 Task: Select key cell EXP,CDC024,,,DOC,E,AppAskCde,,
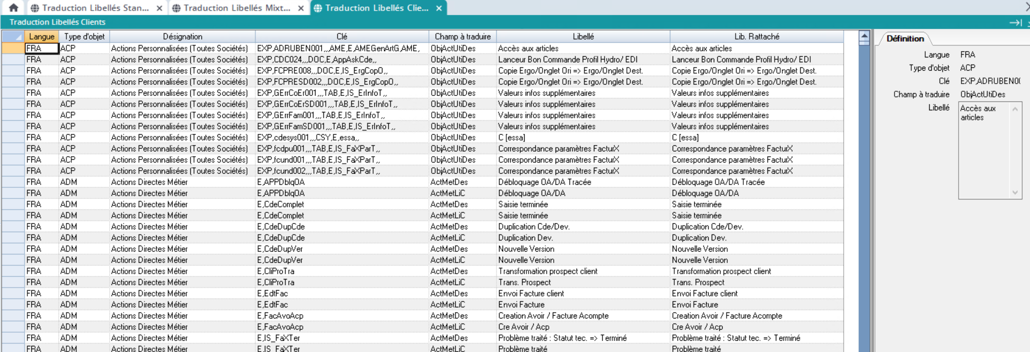pyautogui.click(x=342, y=60)
